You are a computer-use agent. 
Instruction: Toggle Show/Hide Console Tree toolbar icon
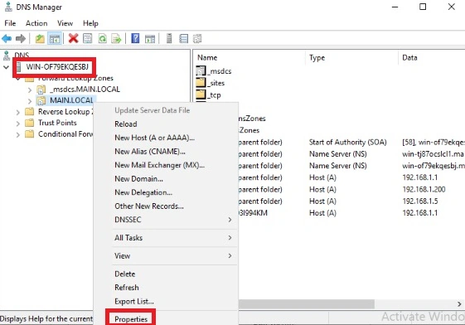click(x=55, y=38)
